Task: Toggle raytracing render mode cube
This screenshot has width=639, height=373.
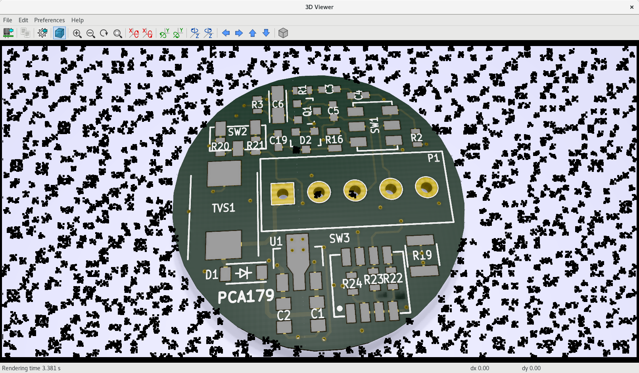Action: tap(59, 33)
